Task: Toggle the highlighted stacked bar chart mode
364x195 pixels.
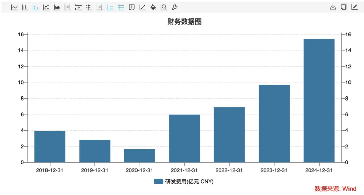Action: click(35, 7)
